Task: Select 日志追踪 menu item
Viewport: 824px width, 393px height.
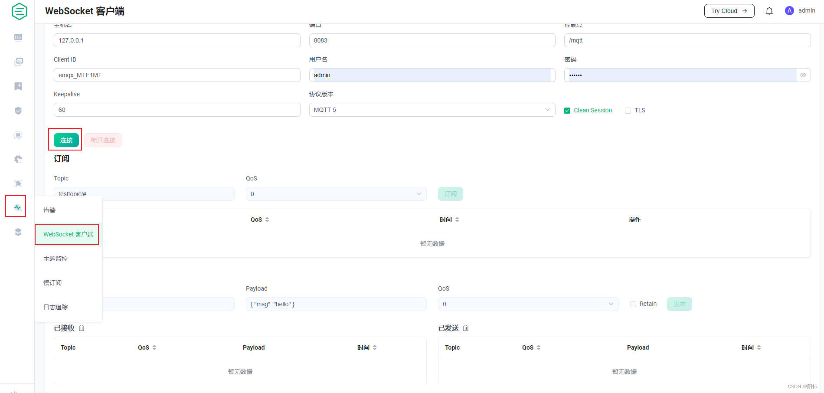Action: (x=69, y=307)
